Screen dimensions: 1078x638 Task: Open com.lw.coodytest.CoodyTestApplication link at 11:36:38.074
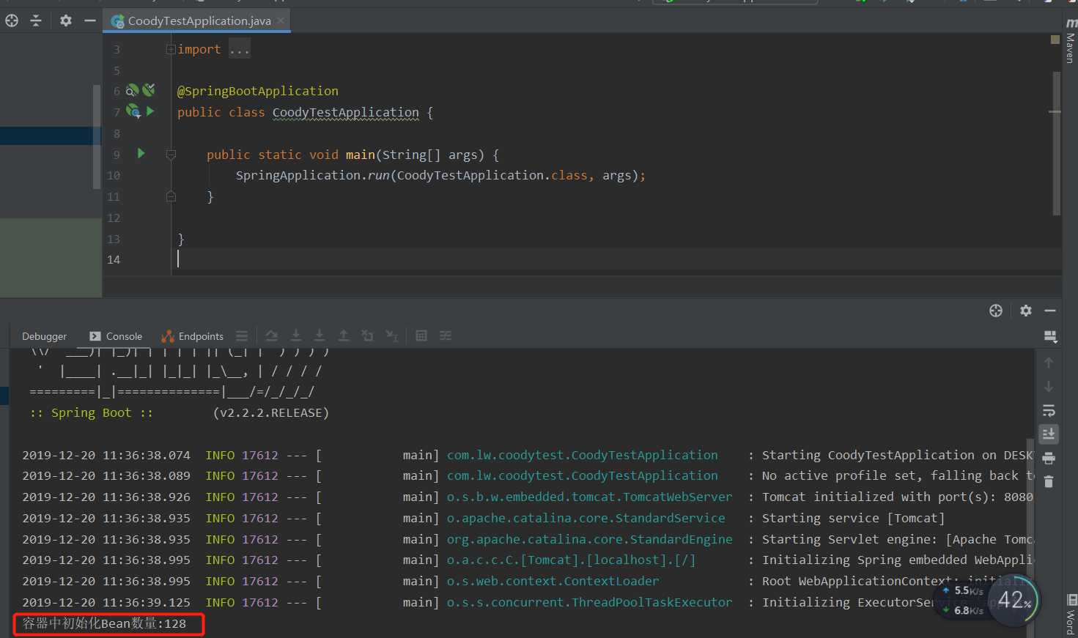[583, 455]
